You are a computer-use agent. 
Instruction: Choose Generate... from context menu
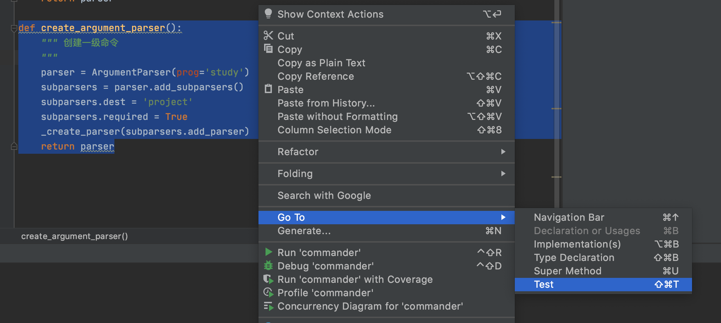click(x=386, y=231)
